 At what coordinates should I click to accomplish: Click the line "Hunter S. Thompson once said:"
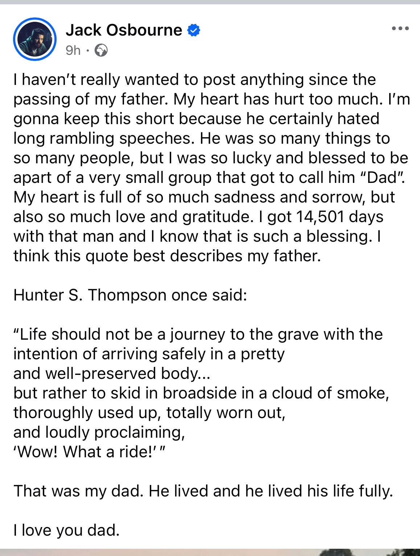coord(130,295)
